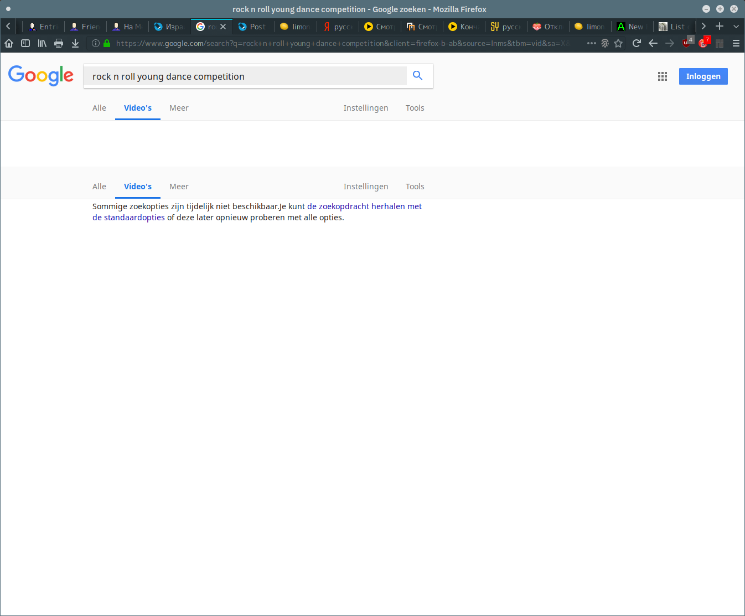Go to the Firefox home page icon
745x616 pixels.
[x=9, y=43]
